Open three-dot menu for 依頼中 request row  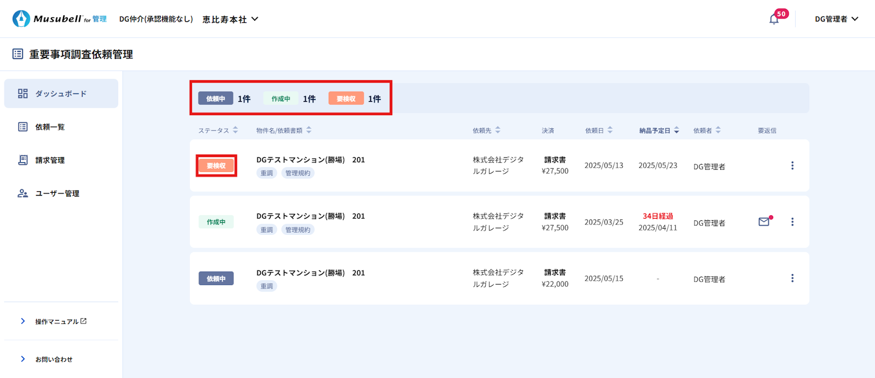coord(792,279)
